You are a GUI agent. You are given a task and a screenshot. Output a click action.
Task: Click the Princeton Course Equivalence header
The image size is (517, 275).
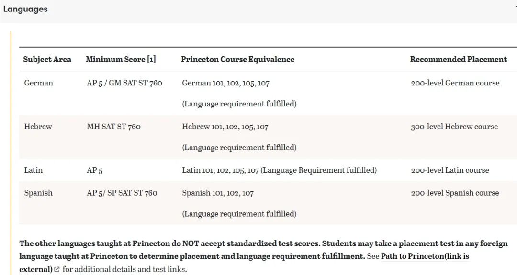[x=238, y=59]
